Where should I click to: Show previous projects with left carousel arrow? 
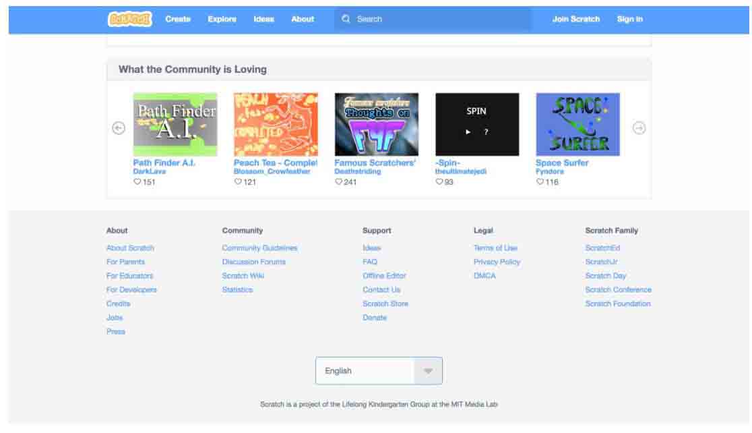pyautogui.click(x=119, y=128)
